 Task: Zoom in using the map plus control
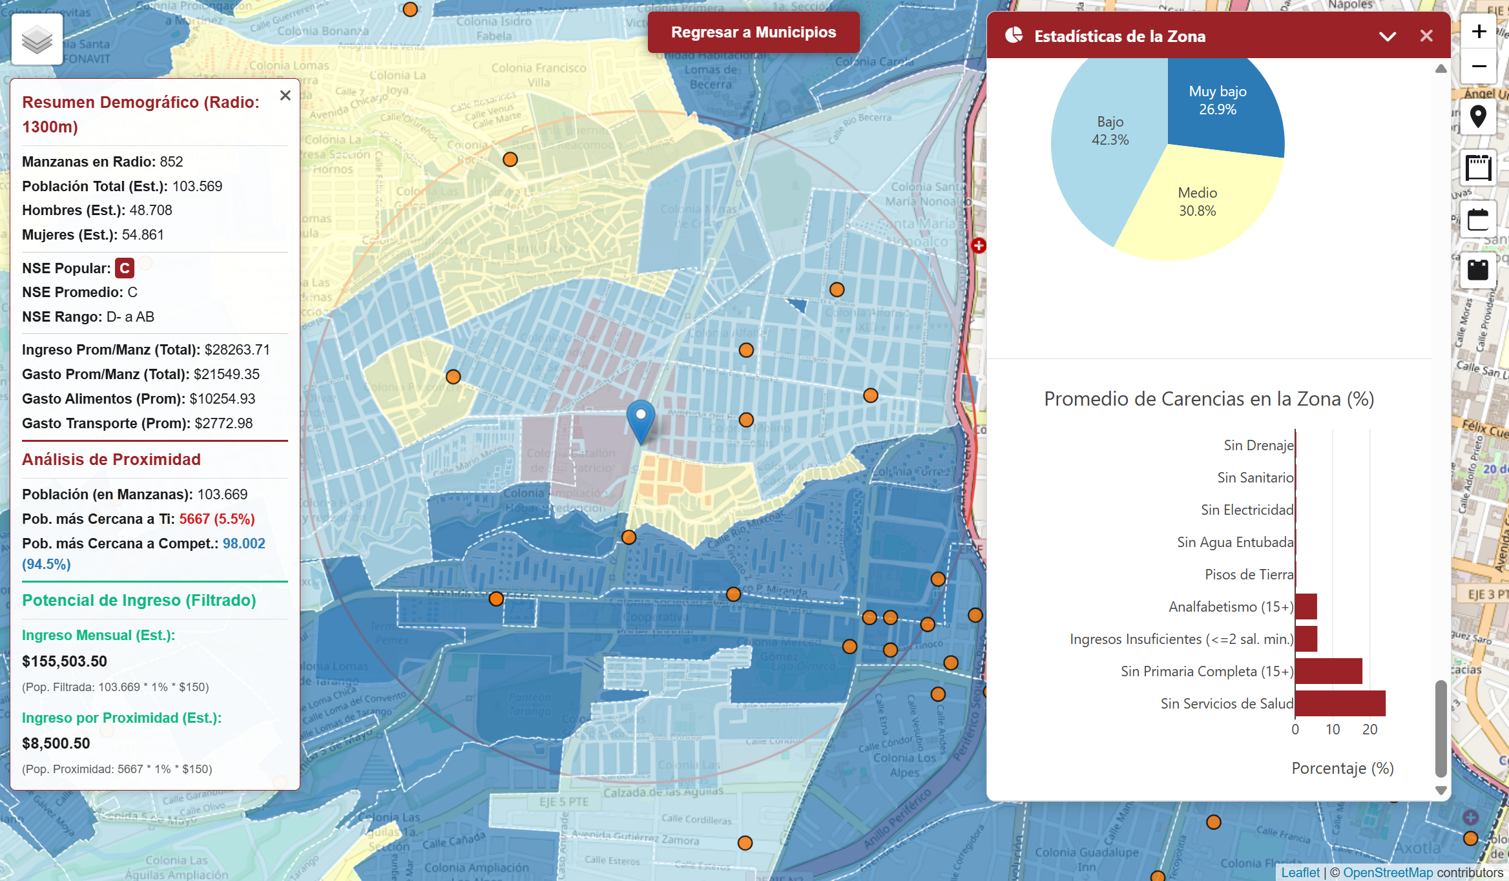[1479, 31]
